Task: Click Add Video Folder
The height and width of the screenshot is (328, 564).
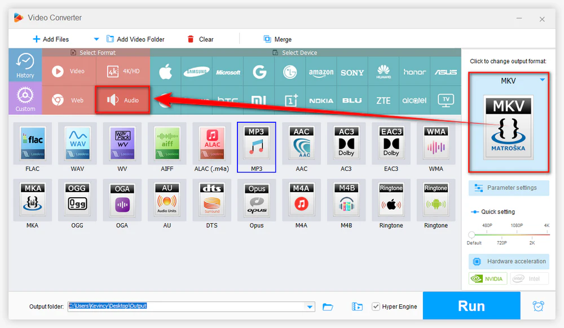Action: pos(135,39)
